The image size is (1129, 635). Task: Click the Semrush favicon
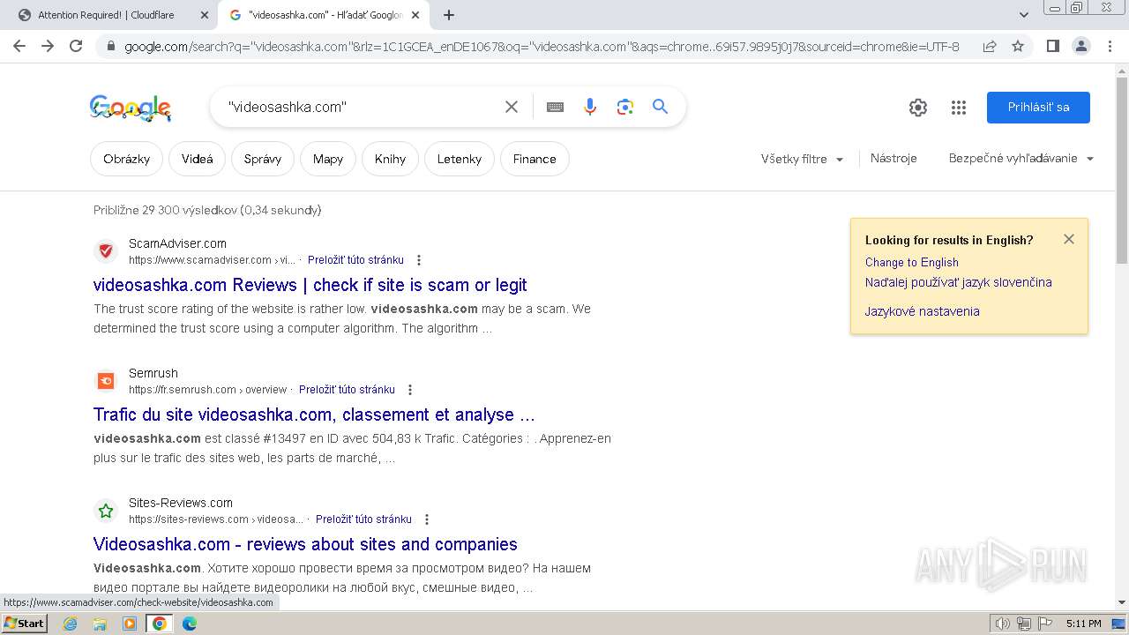click(x=106, y=381)
